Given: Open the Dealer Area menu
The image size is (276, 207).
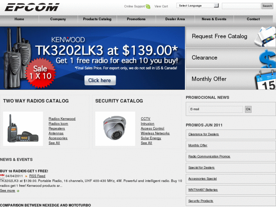Looking at the screenshot, I should [x=175, y=19].
